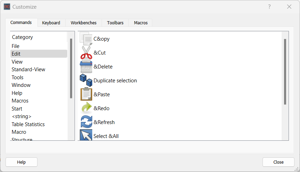The height and width of the screenshot is (172, 300).
Task: Select the red scissors Cut icon
Action: click(x=86, y=52)
